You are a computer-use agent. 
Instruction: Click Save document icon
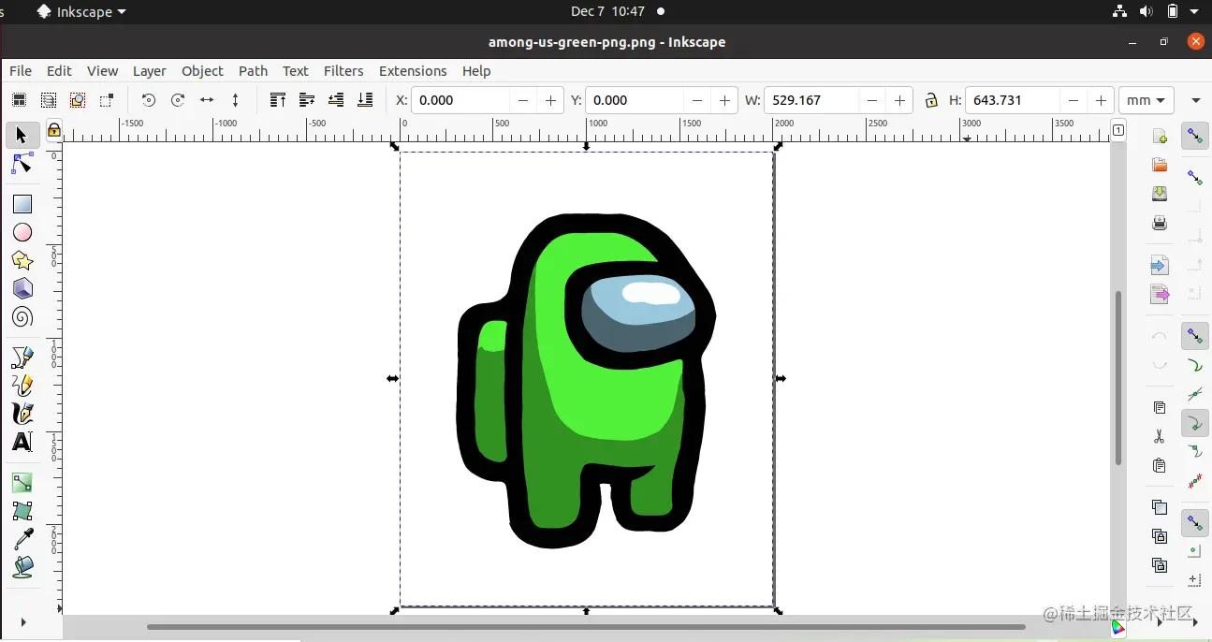pos(1160,194)
